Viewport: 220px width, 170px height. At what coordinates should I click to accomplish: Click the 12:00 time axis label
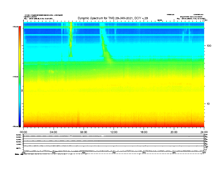click(x=114, y=132)
